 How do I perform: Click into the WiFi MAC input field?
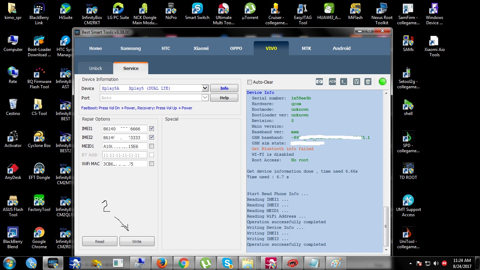(x=125, y=164)
